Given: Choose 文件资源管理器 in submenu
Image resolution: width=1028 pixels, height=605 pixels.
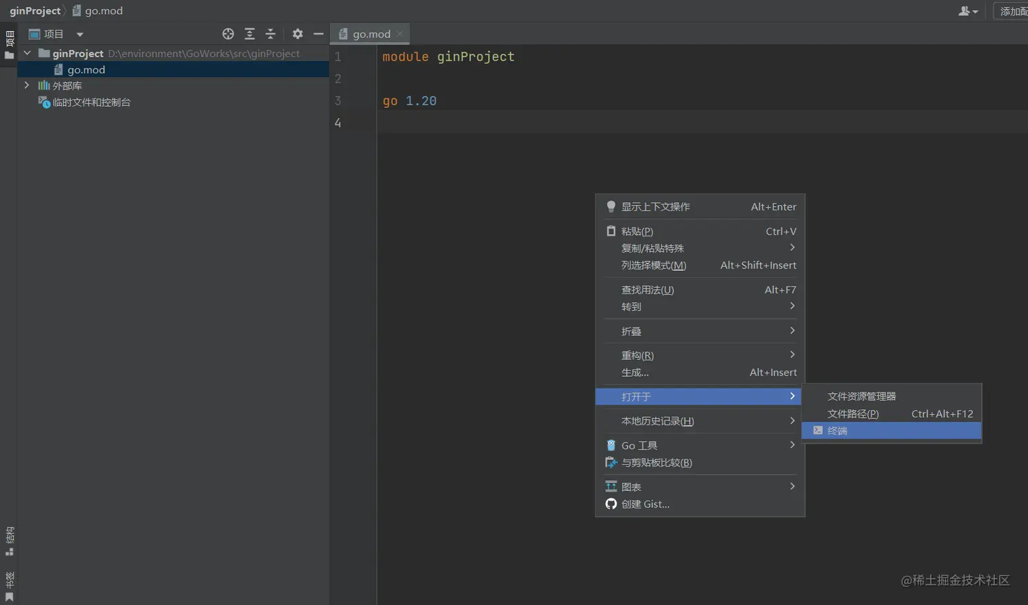Looking at the screenshot, I should point(891,396).
